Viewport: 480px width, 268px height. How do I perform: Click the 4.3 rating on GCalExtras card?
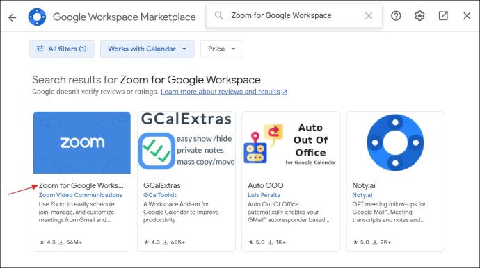point(152,242)
